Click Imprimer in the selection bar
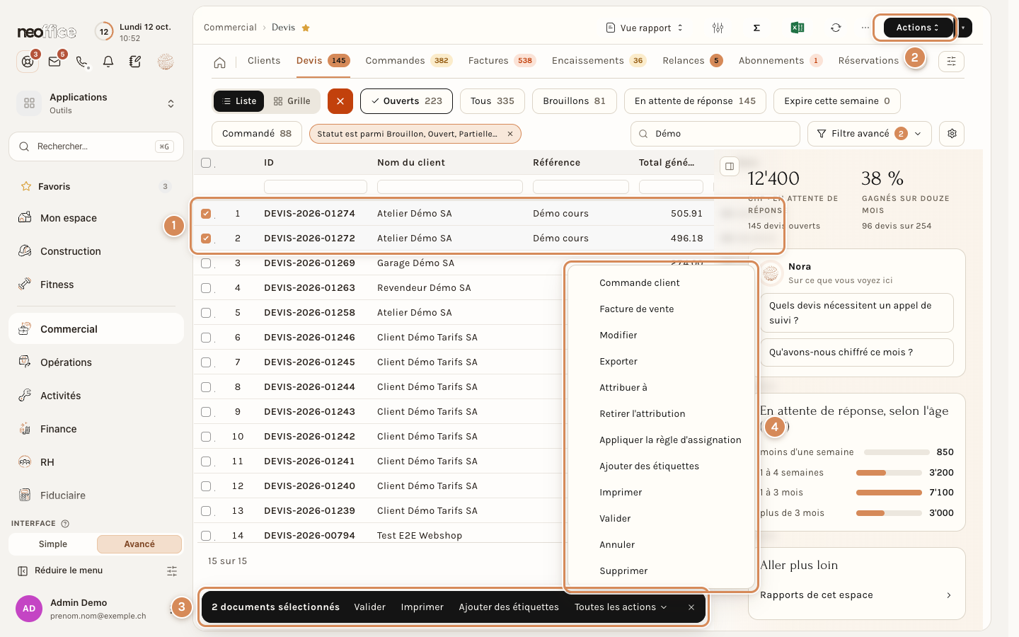1019x637 pixels. click(x=422, y=607)
